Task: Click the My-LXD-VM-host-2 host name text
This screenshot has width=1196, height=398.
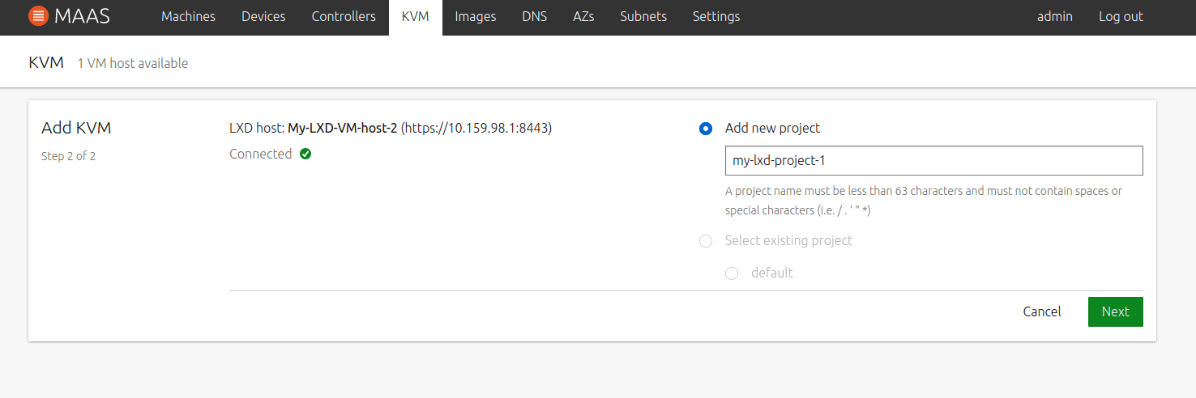Action: tap(342, 128)
